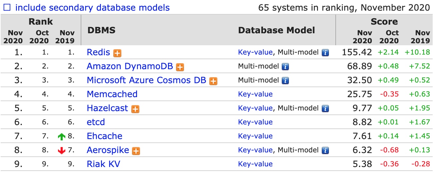
Task: Click the info icon in the Hazelcast row
Action: tap(325, 108)
